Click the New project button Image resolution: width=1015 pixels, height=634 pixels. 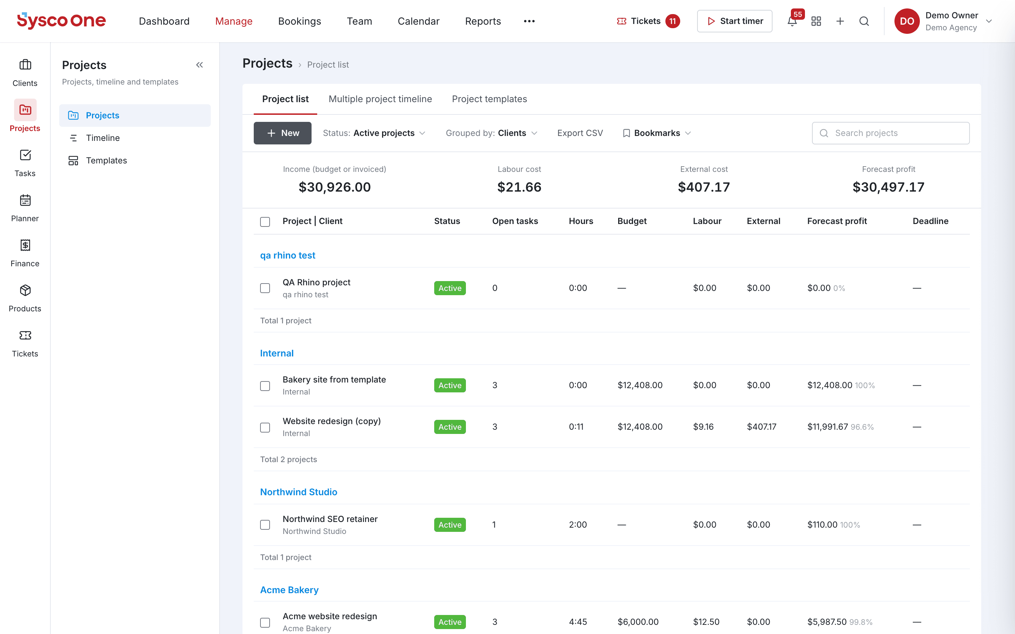282,133
